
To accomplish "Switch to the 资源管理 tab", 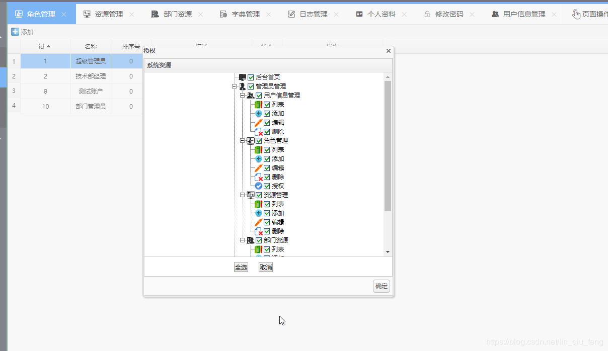I will point(109,14).
